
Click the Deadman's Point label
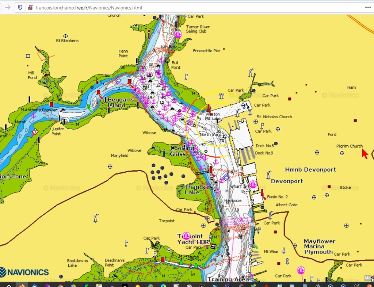tap(115, 263)
